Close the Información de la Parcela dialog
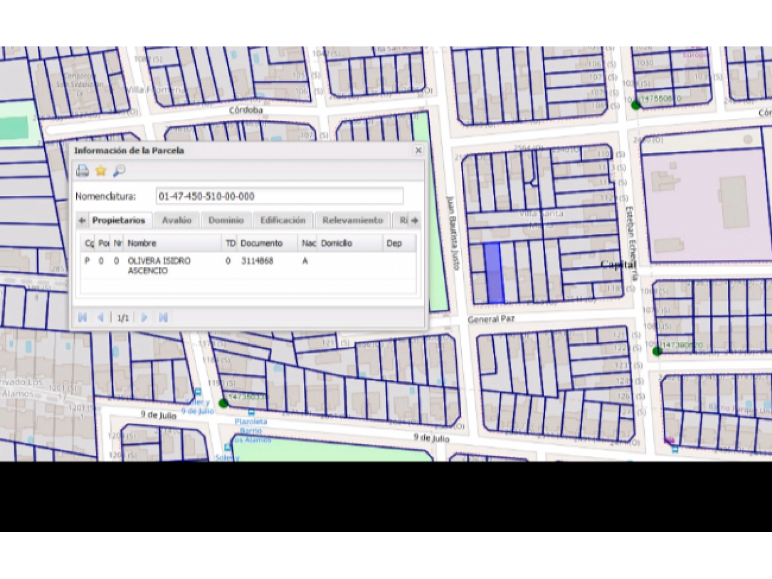 (418, 151)
